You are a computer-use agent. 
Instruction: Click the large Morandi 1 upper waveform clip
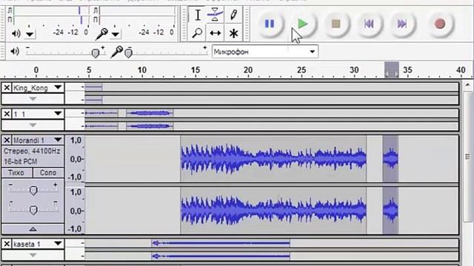(x=273, y=159)
